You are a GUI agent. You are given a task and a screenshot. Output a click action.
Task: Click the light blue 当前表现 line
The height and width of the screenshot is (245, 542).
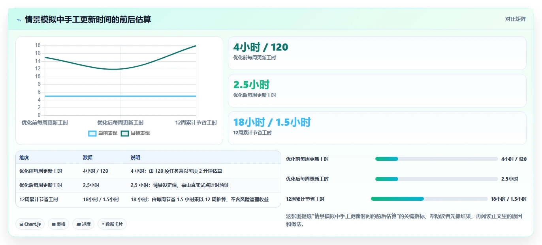[120, 96]
